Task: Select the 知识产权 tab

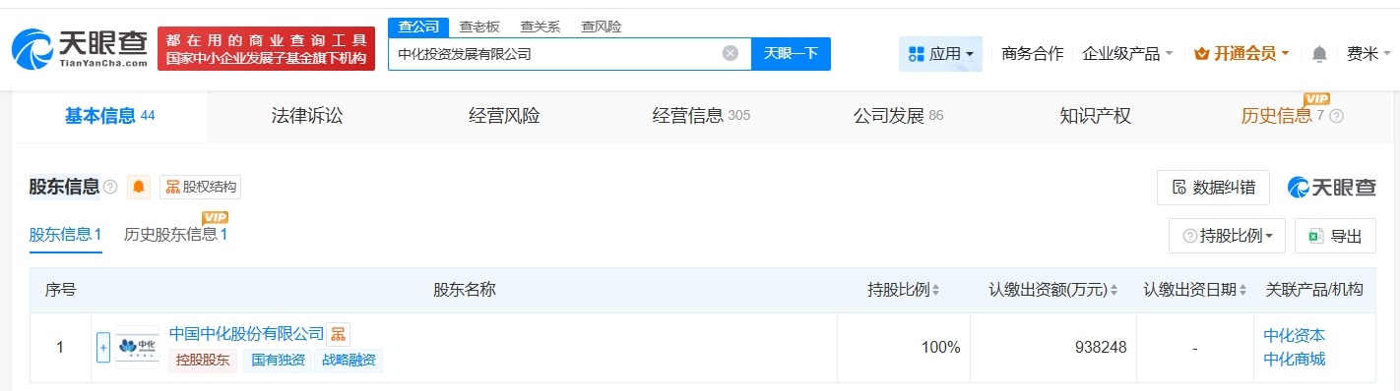Action: coord(1095,116)
